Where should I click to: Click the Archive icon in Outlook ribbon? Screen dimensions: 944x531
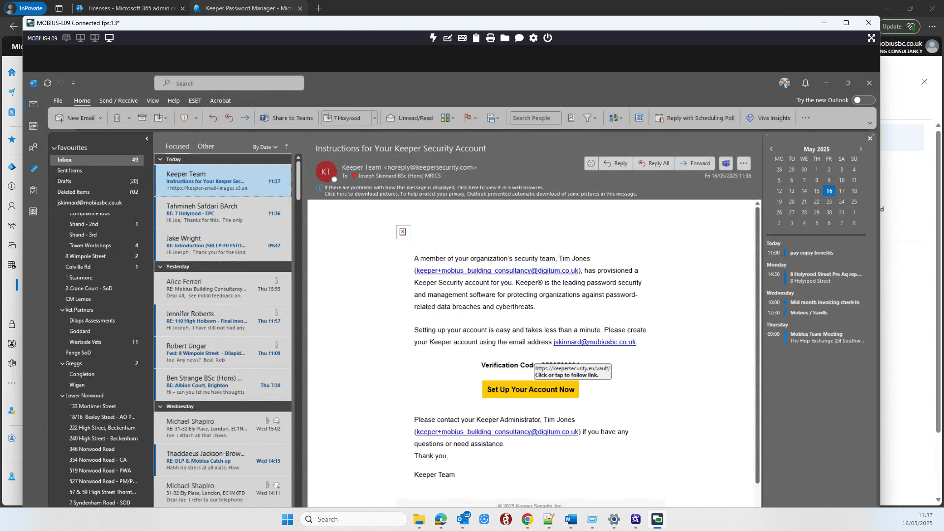[142, 118]
